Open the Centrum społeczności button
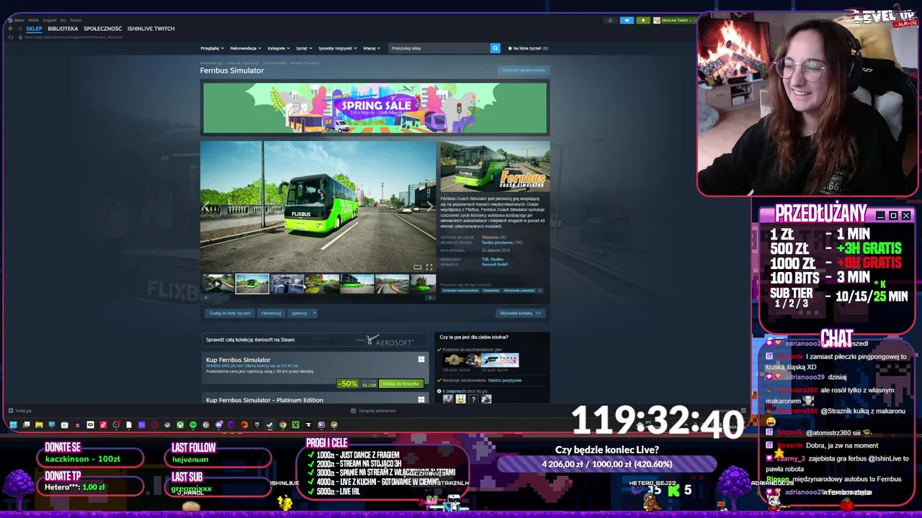The image size is (922, 518). pos(524,70)
